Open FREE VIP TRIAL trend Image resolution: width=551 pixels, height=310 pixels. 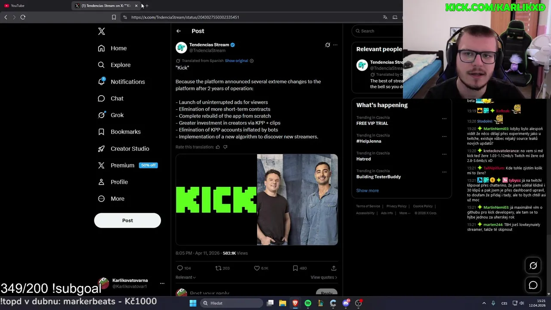coord(372,123)
